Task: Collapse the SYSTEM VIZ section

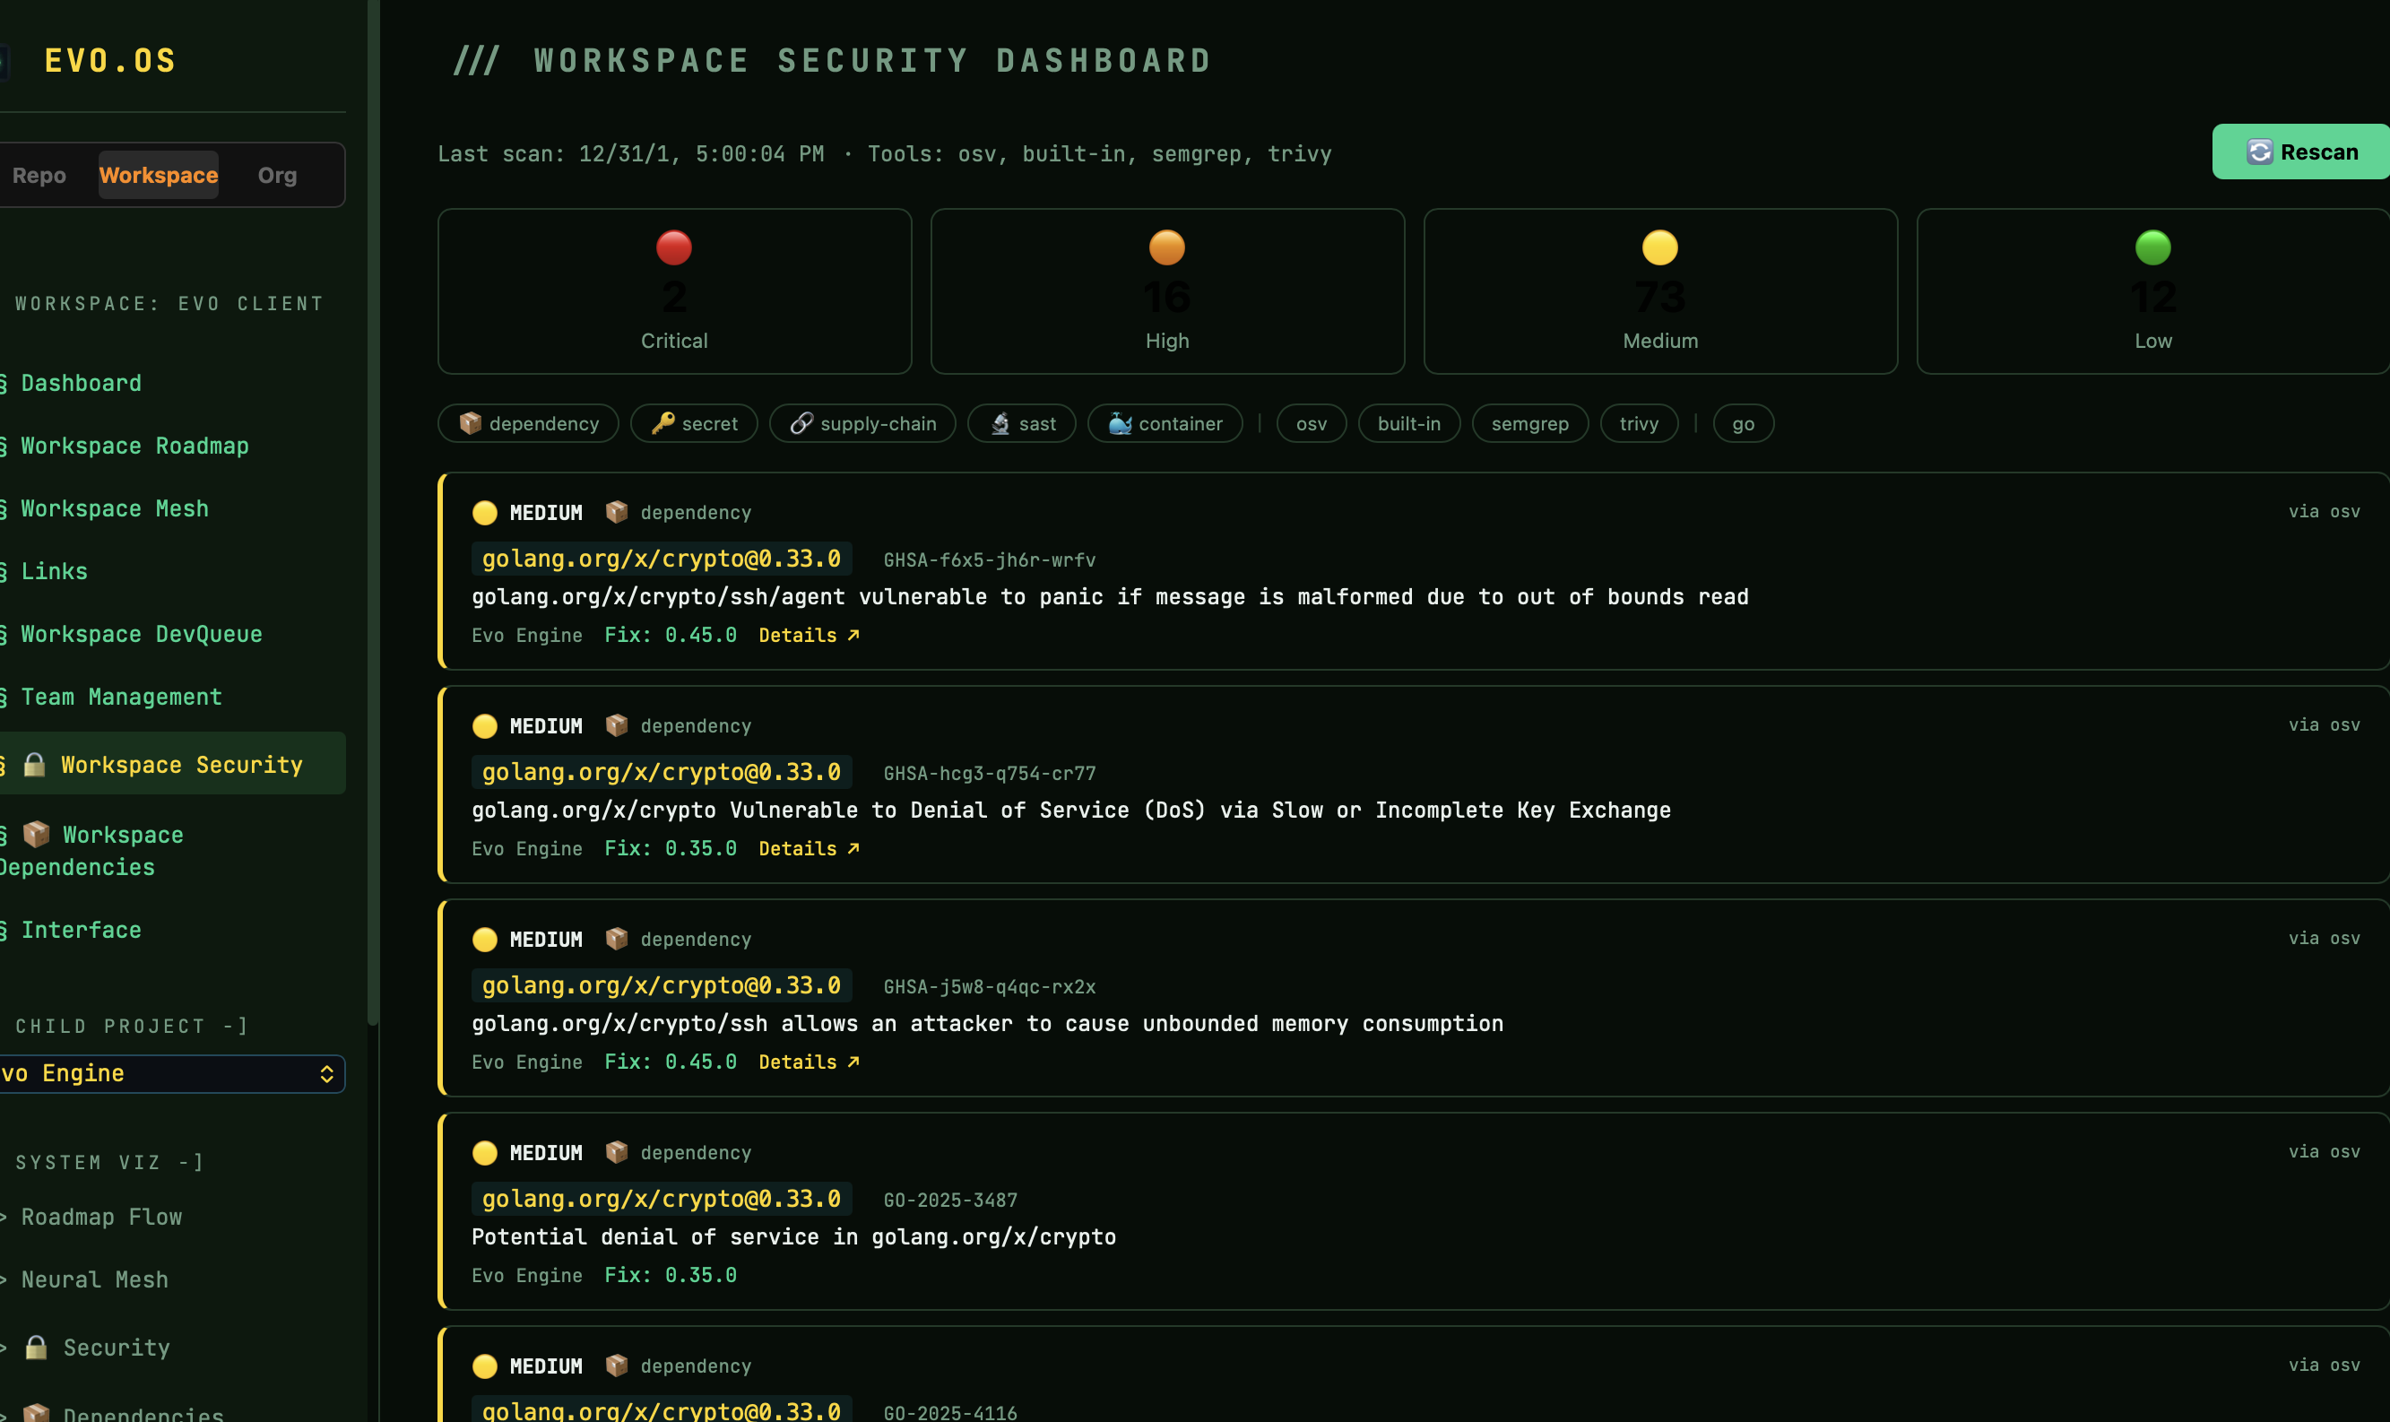Action: coord(110,1162)
